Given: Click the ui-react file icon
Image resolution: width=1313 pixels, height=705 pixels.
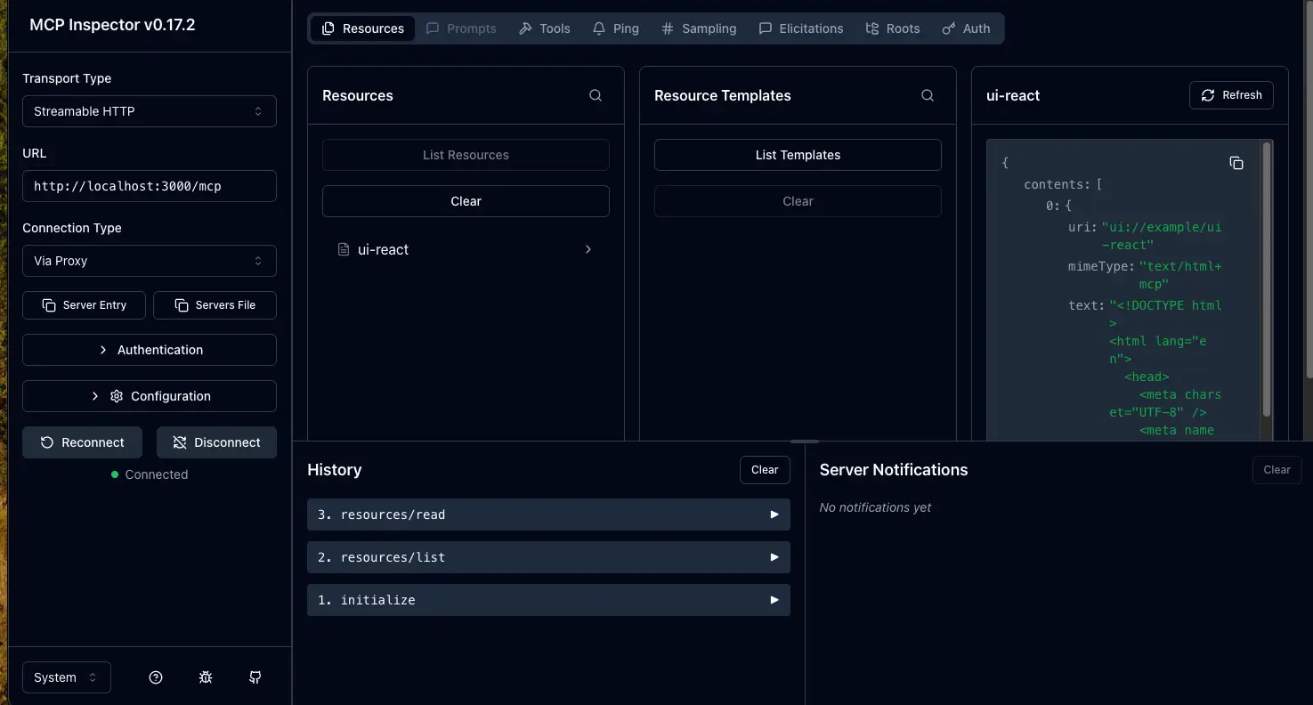Looking at the screenshot, I should (344, 249).
